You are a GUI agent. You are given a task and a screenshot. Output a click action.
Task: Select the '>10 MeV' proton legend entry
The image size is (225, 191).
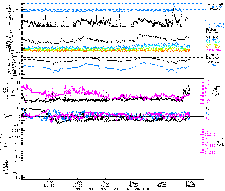[x=213, y=42]
